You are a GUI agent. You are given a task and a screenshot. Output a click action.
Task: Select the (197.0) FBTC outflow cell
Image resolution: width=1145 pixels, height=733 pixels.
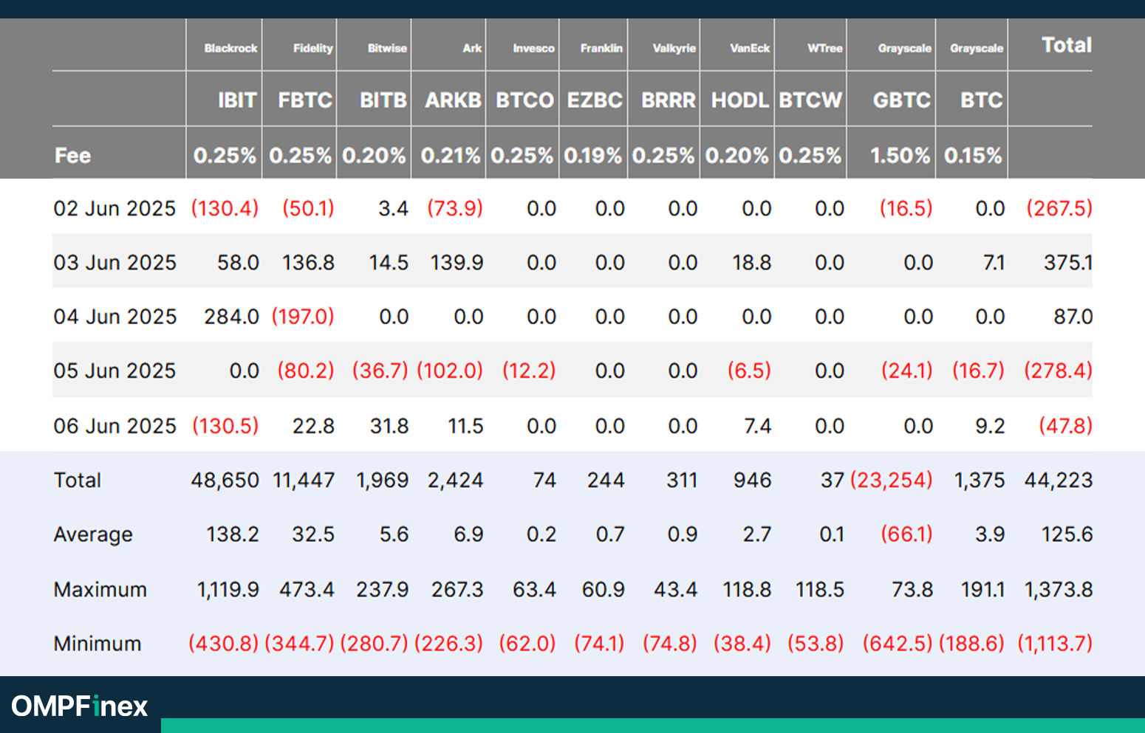303,317
